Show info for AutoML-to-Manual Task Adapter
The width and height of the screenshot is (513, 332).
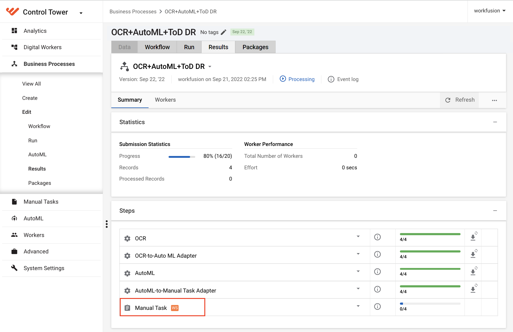click(377, 289)
